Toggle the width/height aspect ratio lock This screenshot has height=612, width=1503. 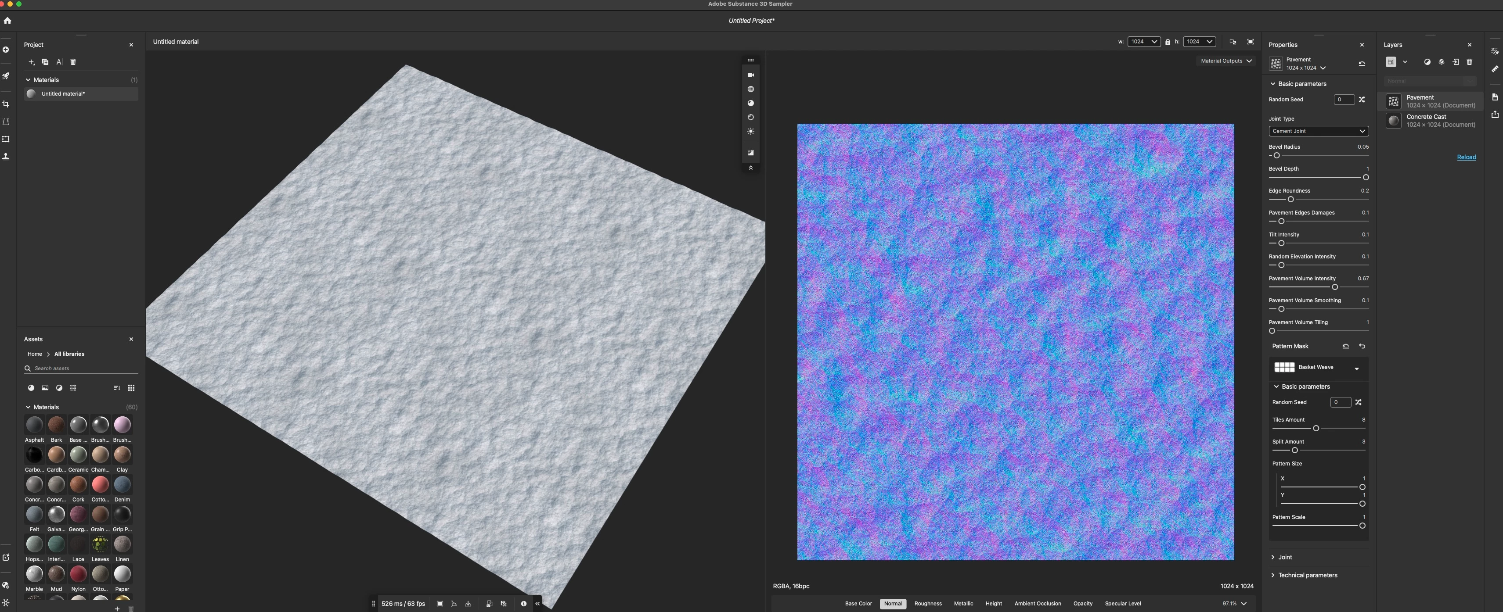click(1168, 42)
